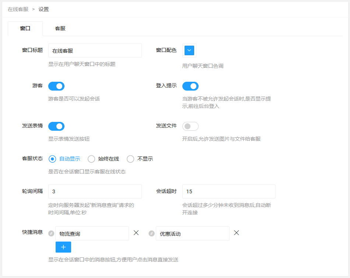Click the 开启后,允许发送图片与文件给客服 hint text
Screen dimensions: 350x278
(221, 139)
